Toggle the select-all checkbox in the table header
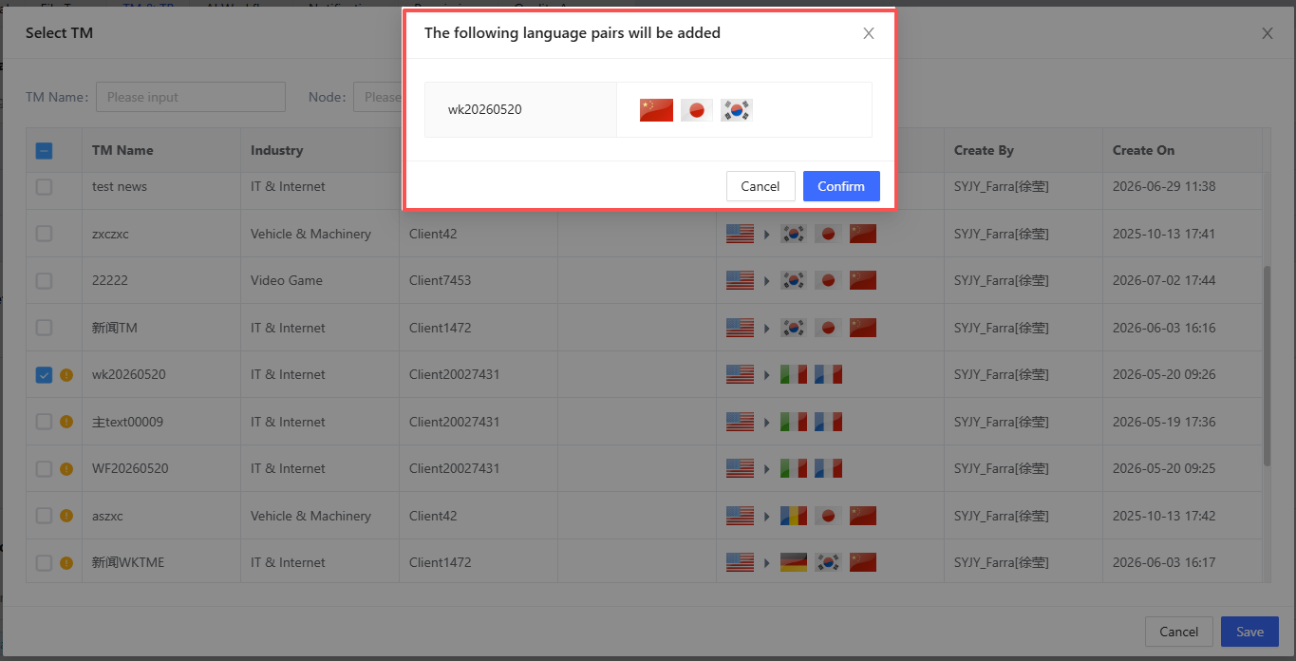The height and width of the screenshot is (661, 1296). 44,150
